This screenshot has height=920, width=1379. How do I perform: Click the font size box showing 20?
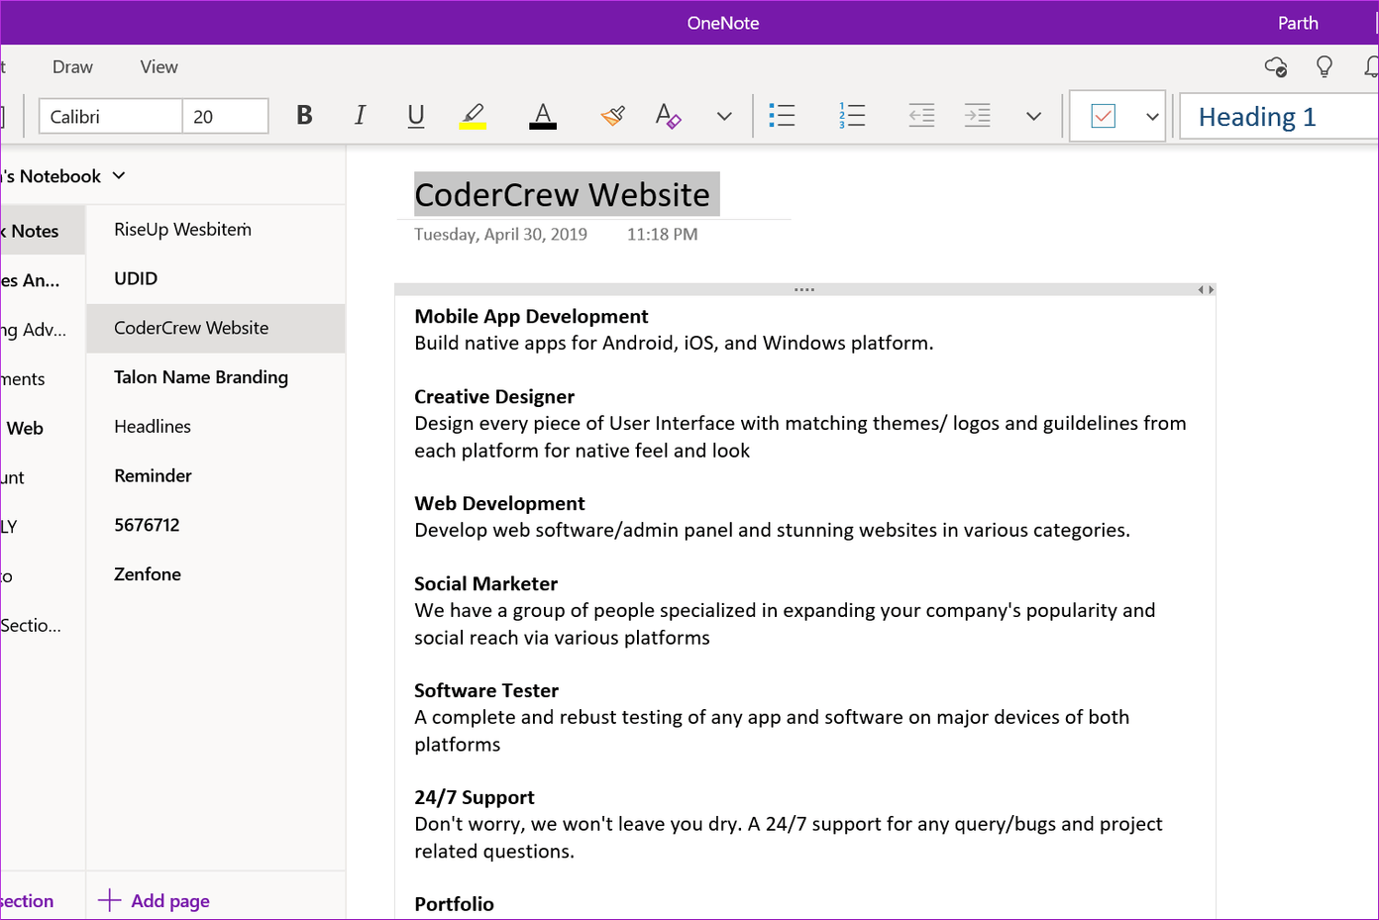pyautogui.click(x=225, y=116)
